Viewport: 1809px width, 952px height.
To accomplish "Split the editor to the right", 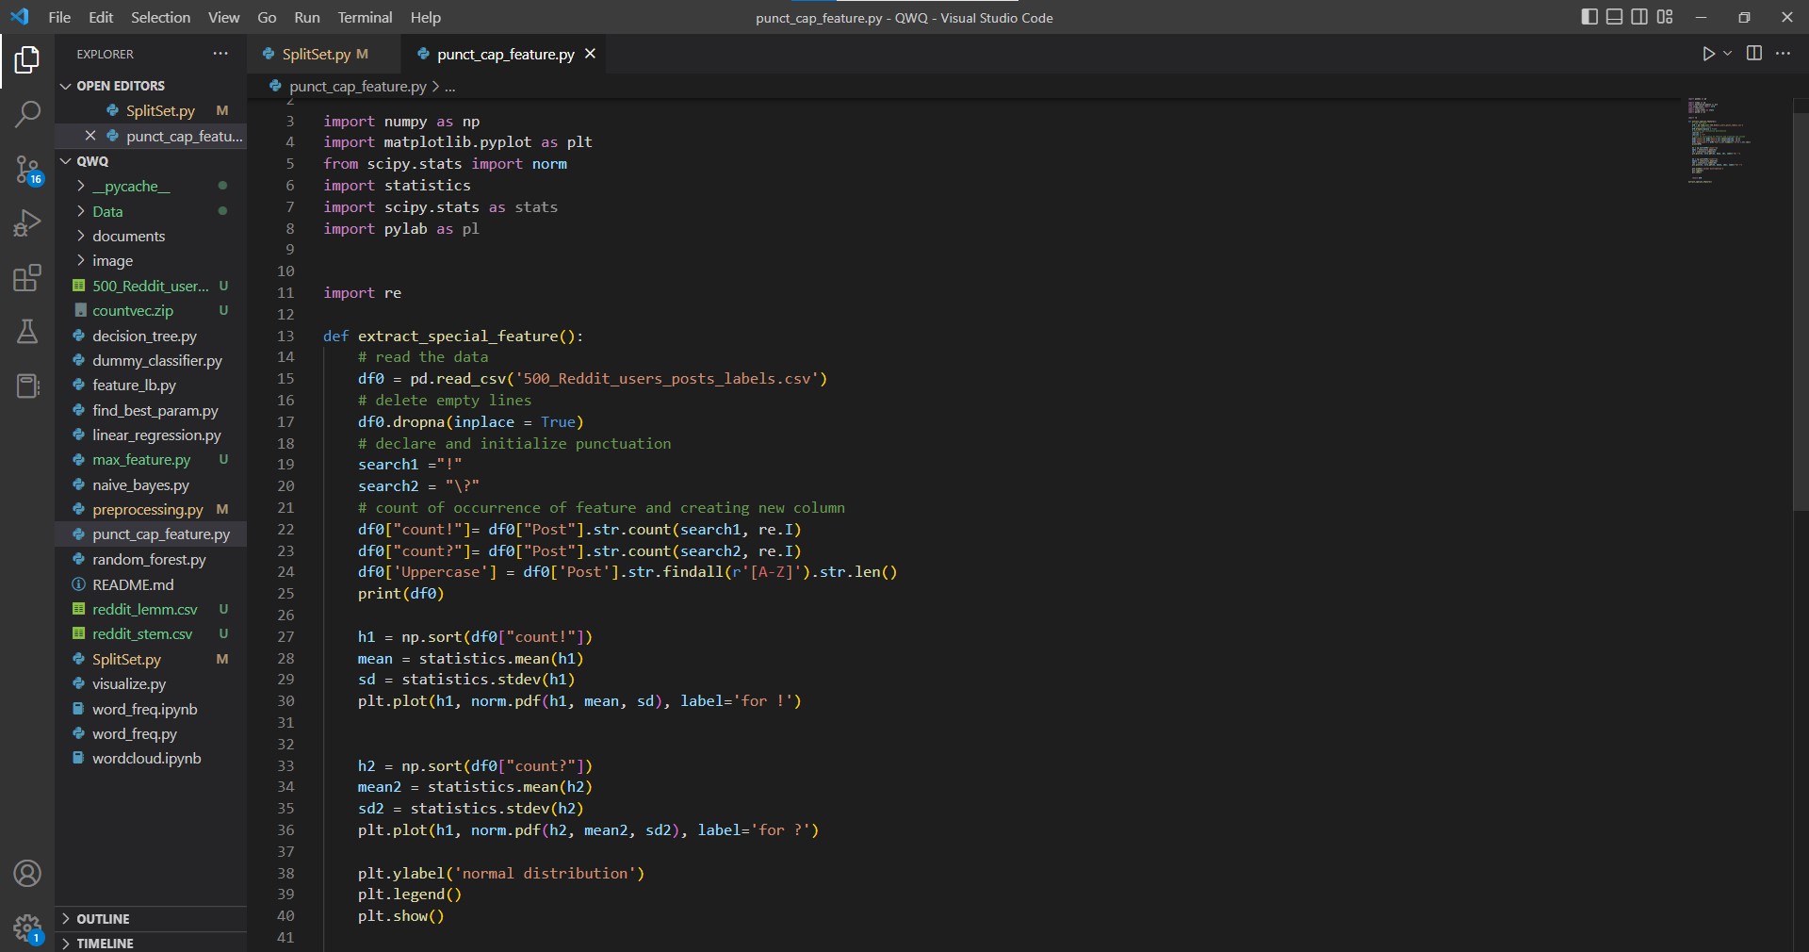I will [1754, 54].
